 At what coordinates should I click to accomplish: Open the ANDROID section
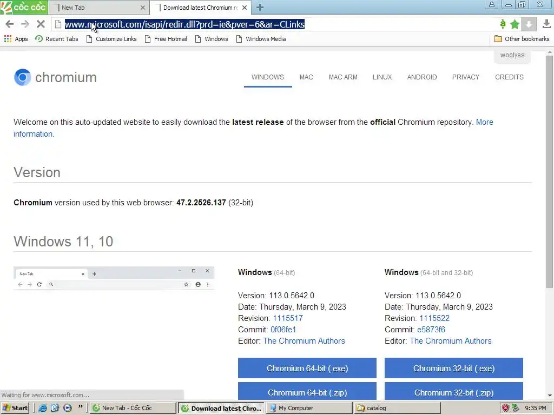tap(422, 77)
